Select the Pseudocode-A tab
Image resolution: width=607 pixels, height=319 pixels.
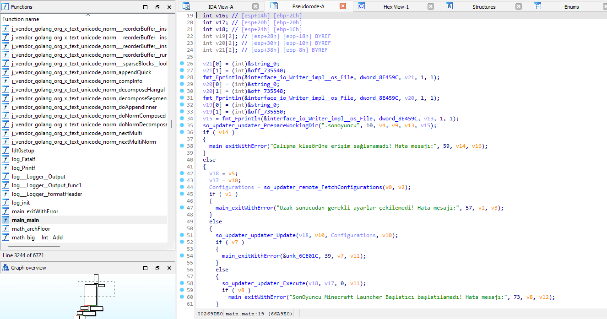pyautogui.click(x=308, y=6)
